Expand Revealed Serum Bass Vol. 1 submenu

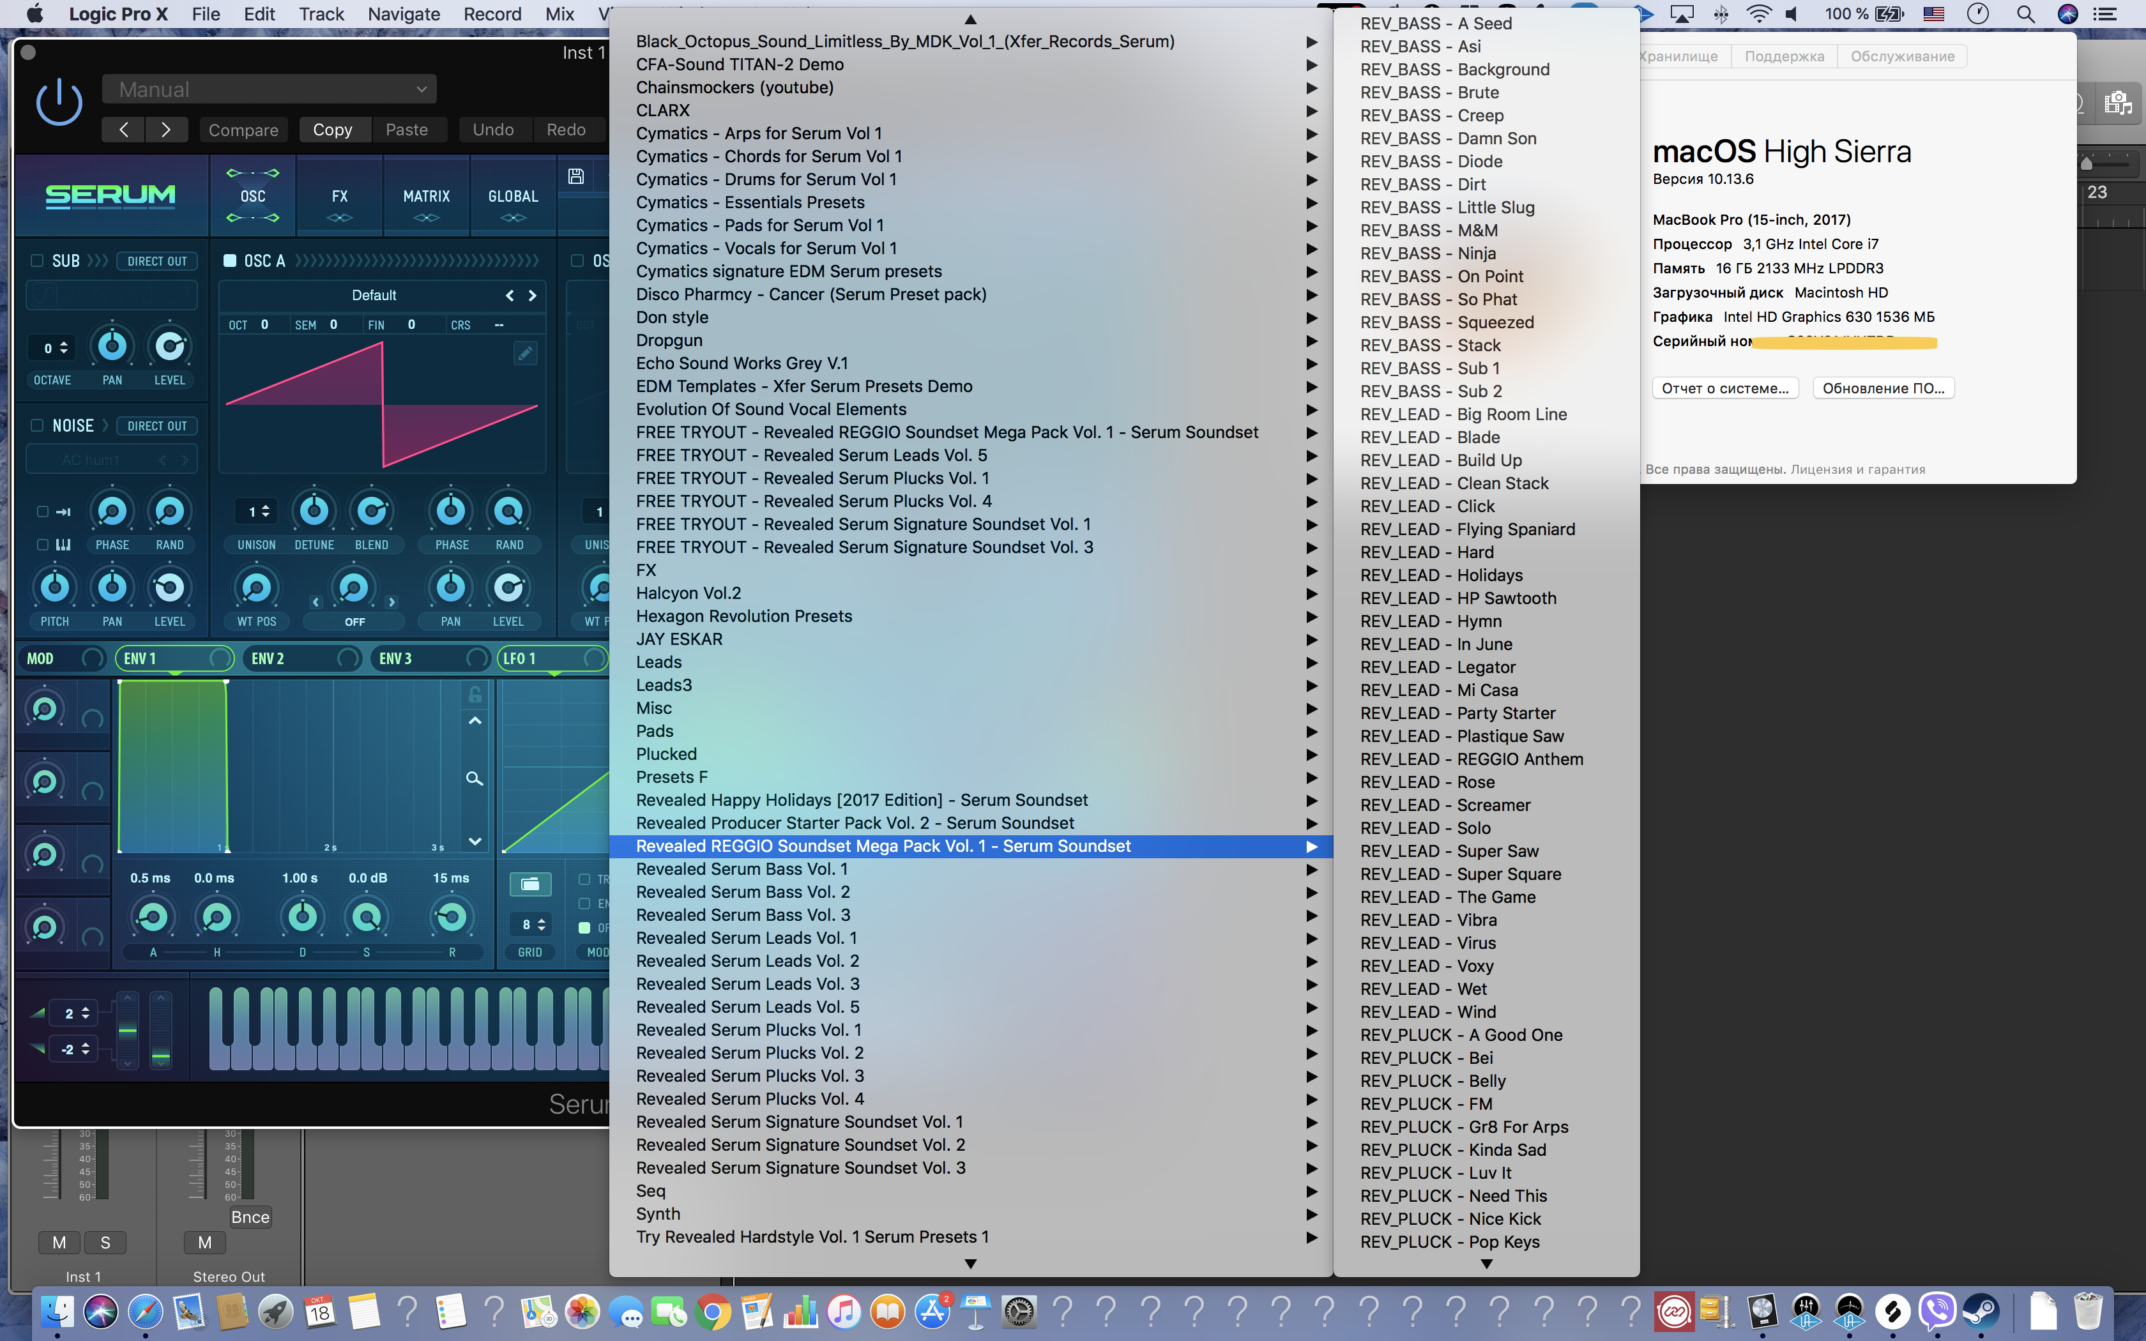pyautogui.click(x=971, y=869)
